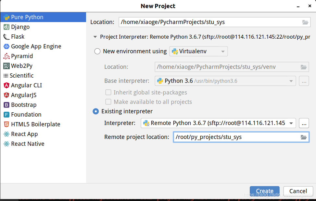Collapse the Project Interpreter section
The image size is (316, 201).
coord(95,37)
